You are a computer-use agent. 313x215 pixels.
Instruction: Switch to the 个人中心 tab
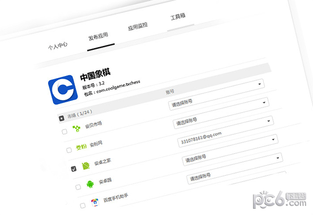tap(58, 46)
